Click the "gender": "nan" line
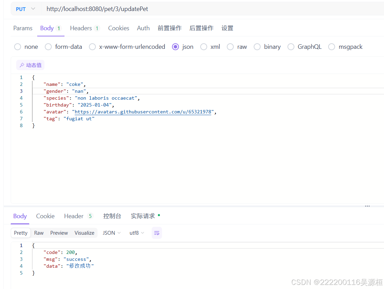The height and width of the screenshot is (289, 384). [66, 91]
